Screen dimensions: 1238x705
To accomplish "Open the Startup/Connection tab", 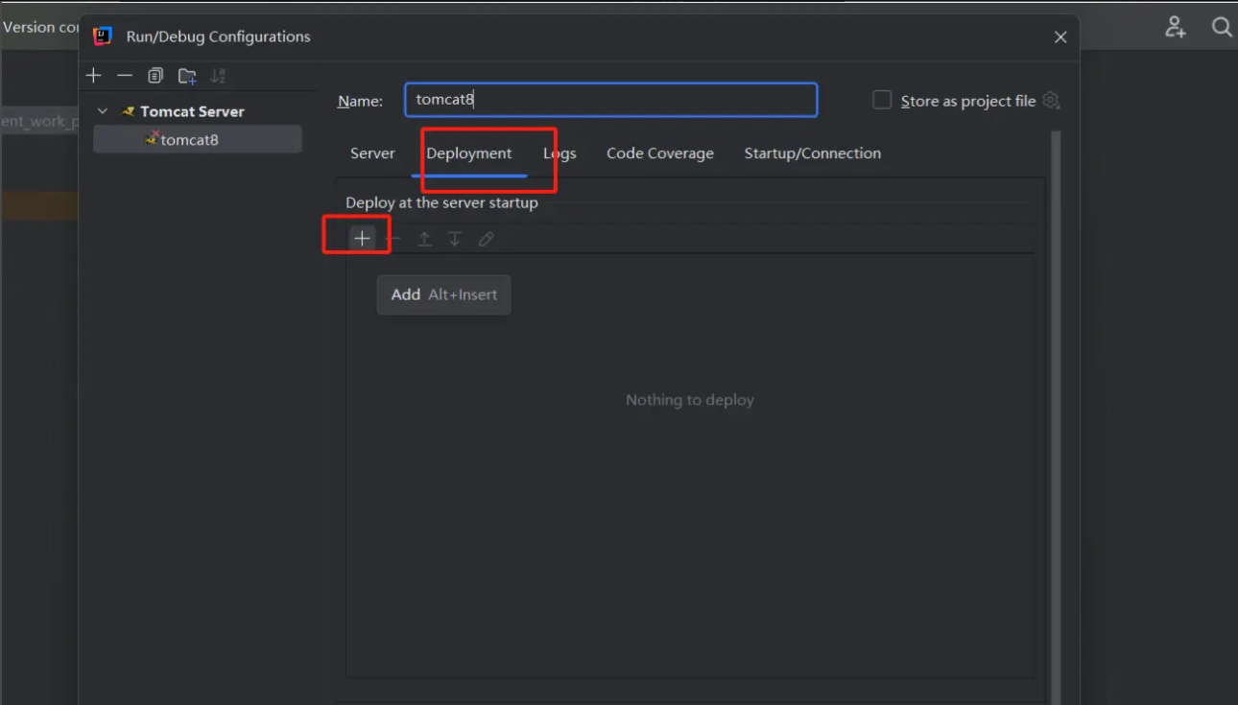I will pyautogui.click(x=813, y=153).
